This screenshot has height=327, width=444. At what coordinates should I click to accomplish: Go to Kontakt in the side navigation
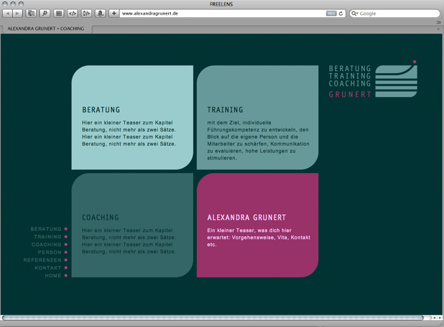coord(48,268)
